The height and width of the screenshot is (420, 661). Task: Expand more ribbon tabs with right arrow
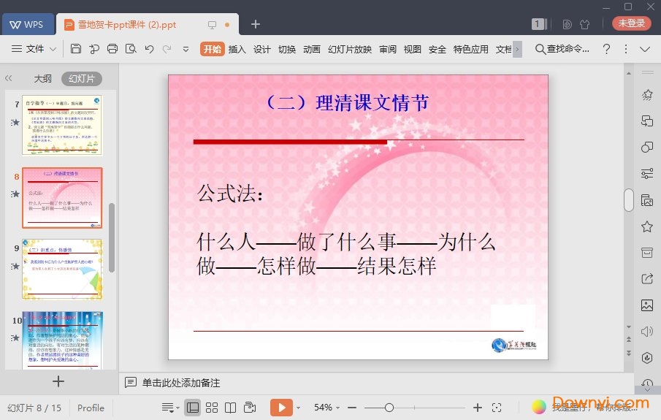click(517, 49)
